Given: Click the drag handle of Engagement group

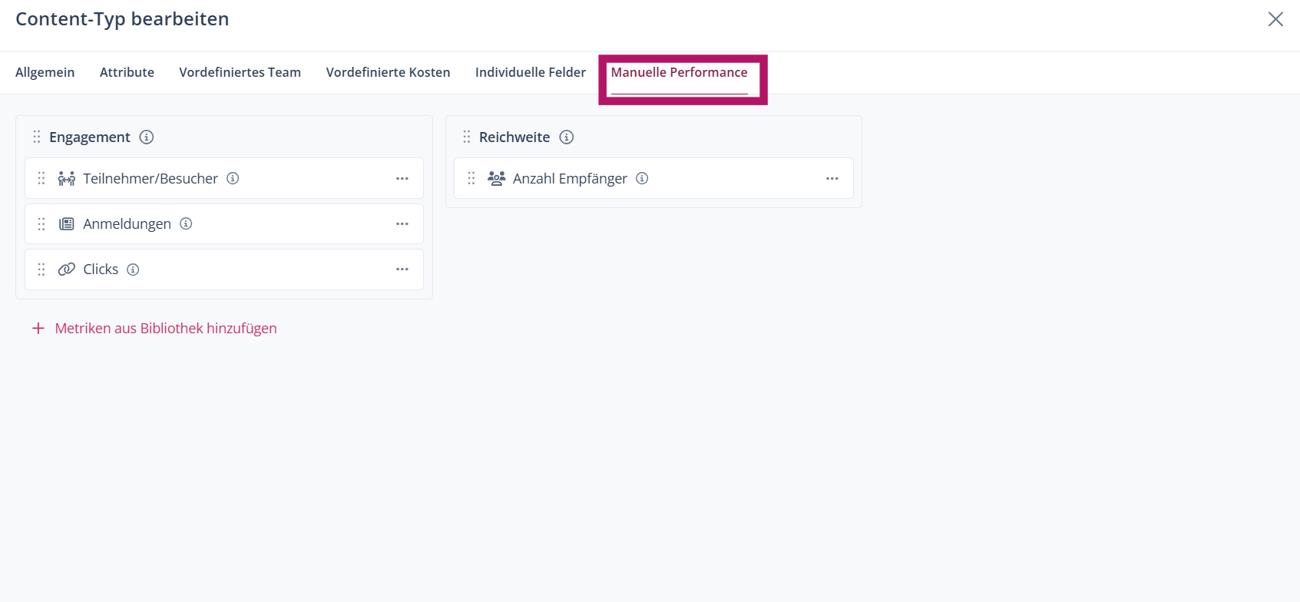Looking at the screenshot, I should 37,137.
